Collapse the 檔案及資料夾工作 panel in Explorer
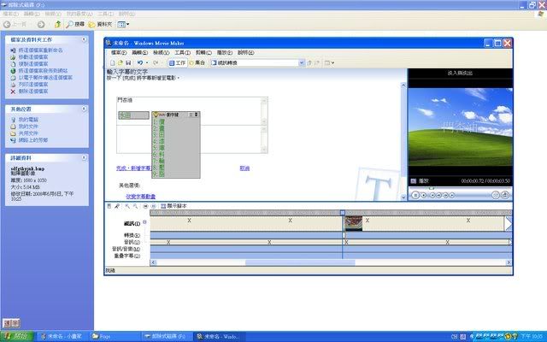 85,39
